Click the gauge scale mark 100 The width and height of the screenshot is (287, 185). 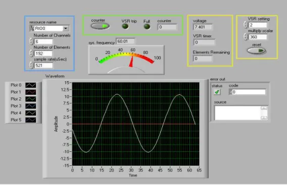coord(158,58)
